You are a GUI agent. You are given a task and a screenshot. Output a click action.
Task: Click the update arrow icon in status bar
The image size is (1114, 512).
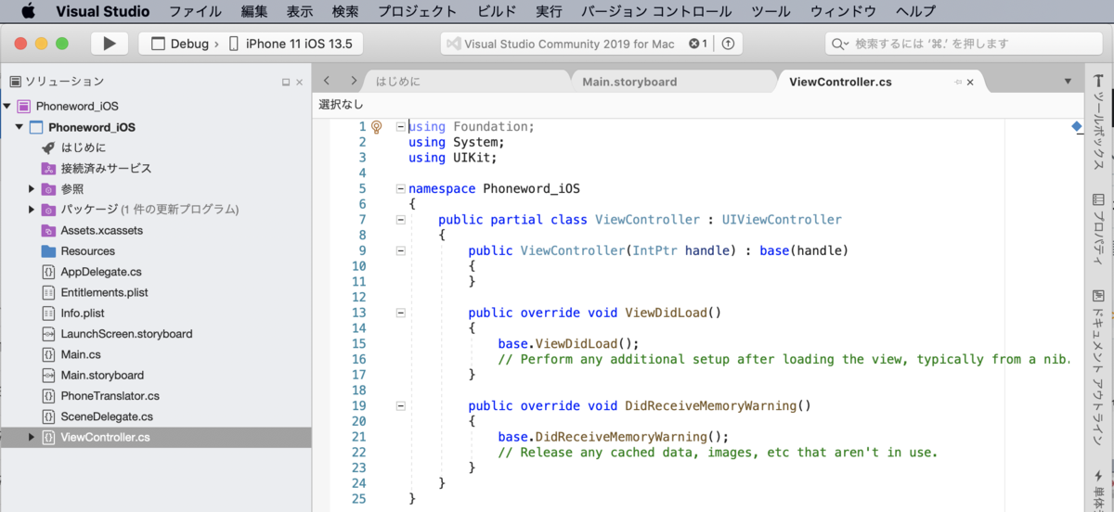(x=728, y=44)
